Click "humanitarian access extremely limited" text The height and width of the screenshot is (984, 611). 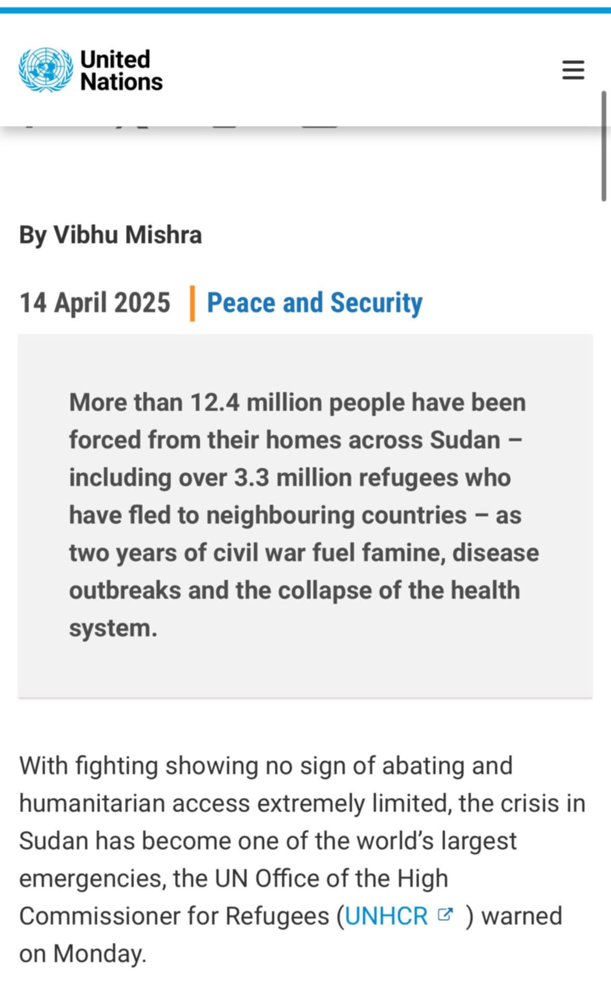[235, 803]
